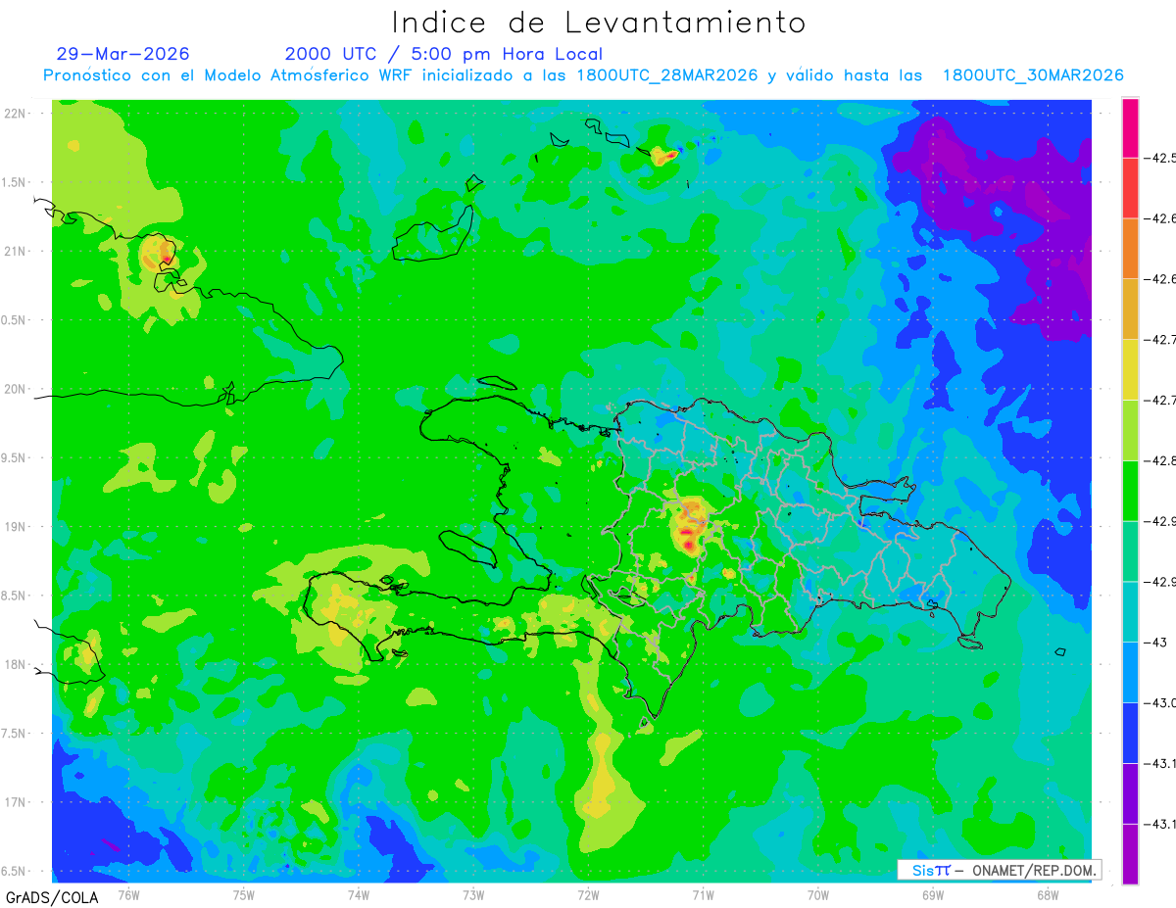Choose the bright green legend swatch
This screenshot has height=908, width=1176.
point(1130,490)
